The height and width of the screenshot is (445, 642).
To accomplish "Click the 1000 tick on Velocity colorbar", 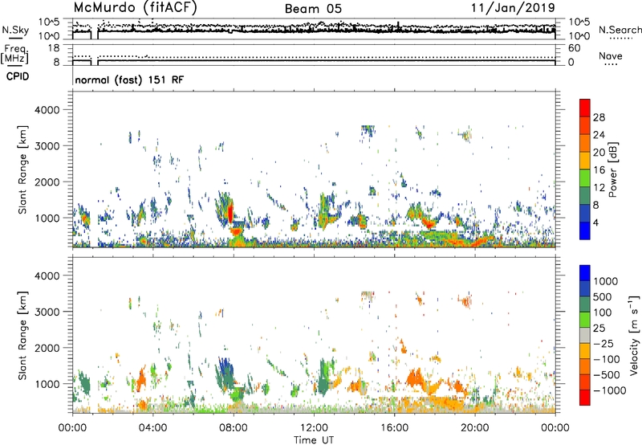I will coord(606,281).
